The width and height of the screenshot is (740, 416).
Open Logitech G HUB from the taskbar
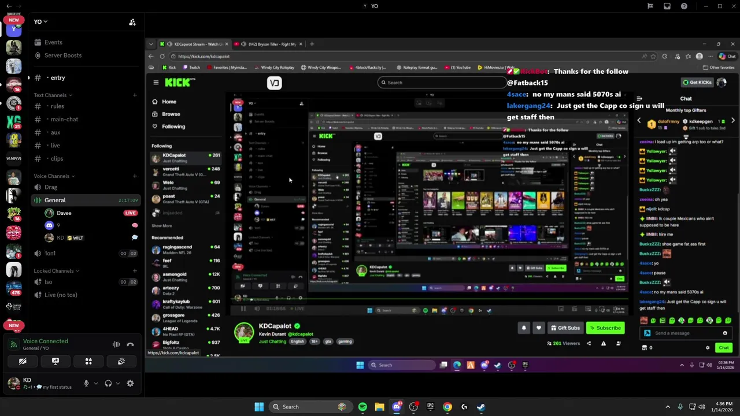[x=464, y=407]
